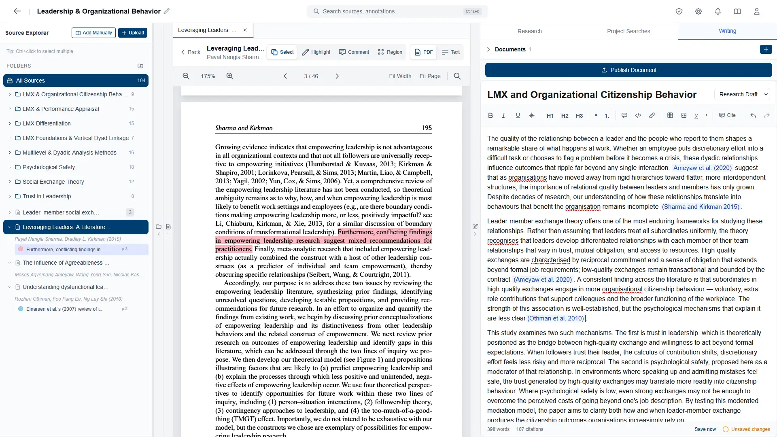Expand LMX & Performance Appraisal folder
Screen dimensions: 777x437
[x=10, y=109]
